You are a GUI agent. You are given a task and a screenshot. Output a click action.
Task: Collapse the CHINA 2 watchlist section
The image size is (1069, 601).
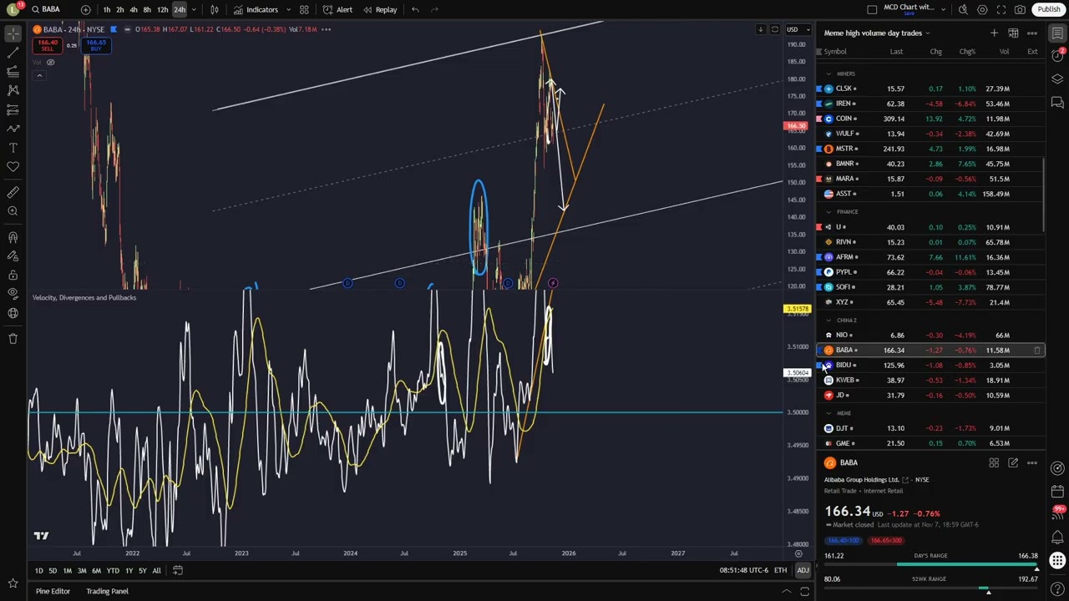828,321
